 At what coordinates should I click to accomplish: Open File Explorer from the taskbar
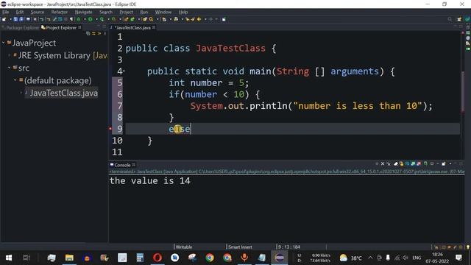pos(69,258)
